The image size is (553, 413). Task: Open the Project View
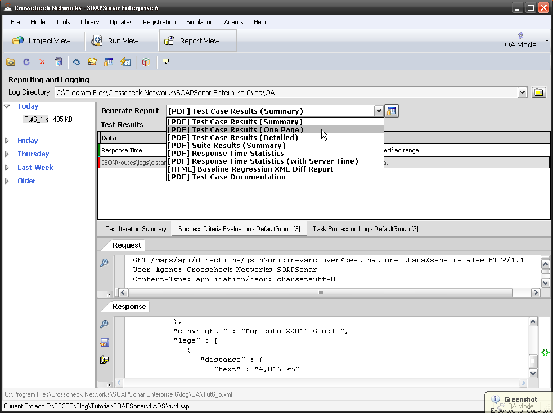coord(42,41)
